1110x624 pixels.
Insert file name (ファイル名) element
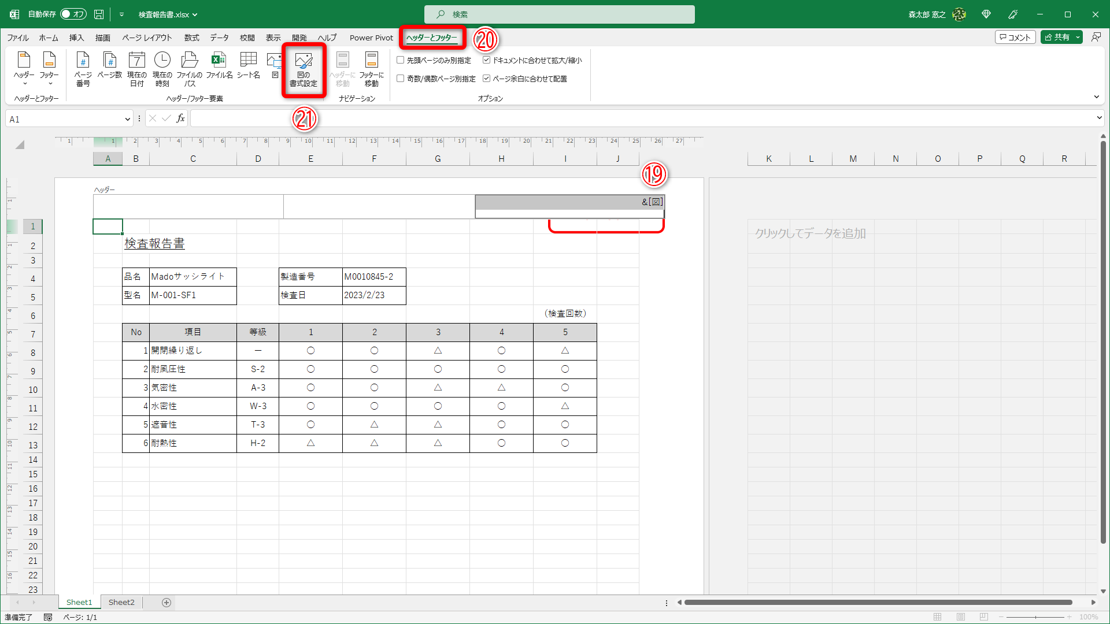[x=219, y=65]
